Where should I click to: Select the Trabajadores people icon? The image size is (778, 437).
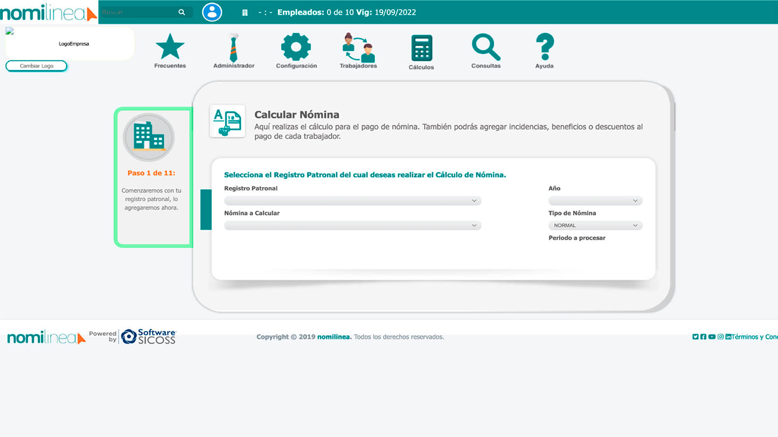pos(358,47)
